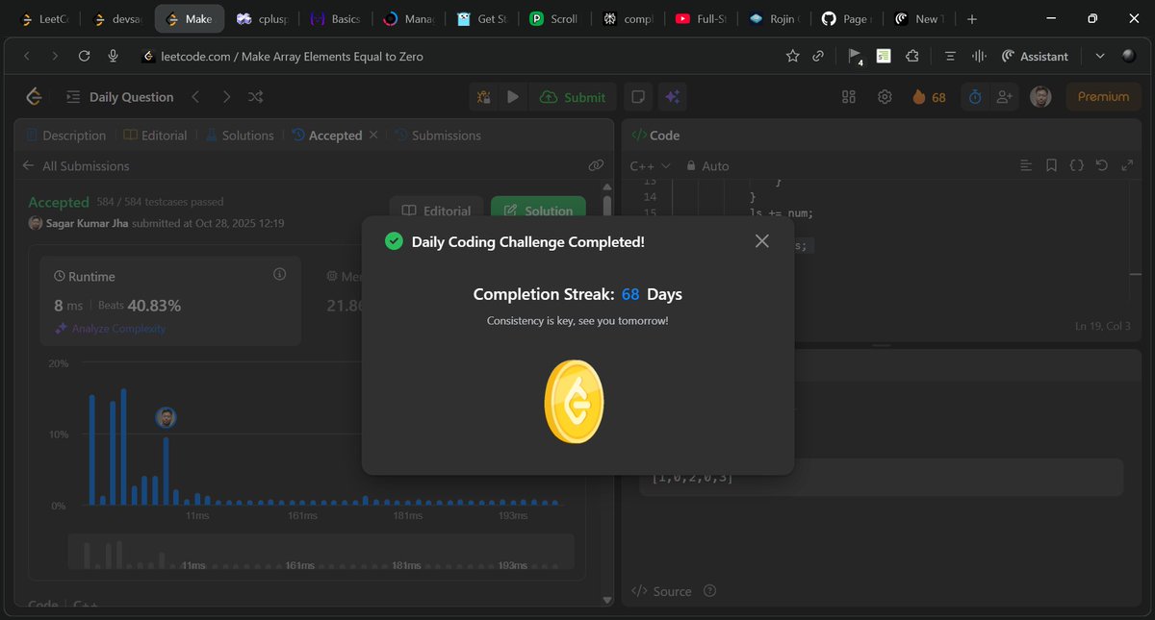Copy submission link icon

(x=596, y=165)
